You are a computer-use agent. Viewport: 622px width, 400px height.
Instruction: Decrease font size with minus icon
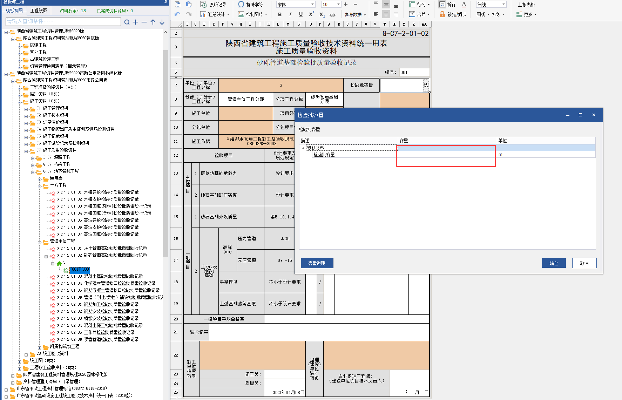coord(356,4)
